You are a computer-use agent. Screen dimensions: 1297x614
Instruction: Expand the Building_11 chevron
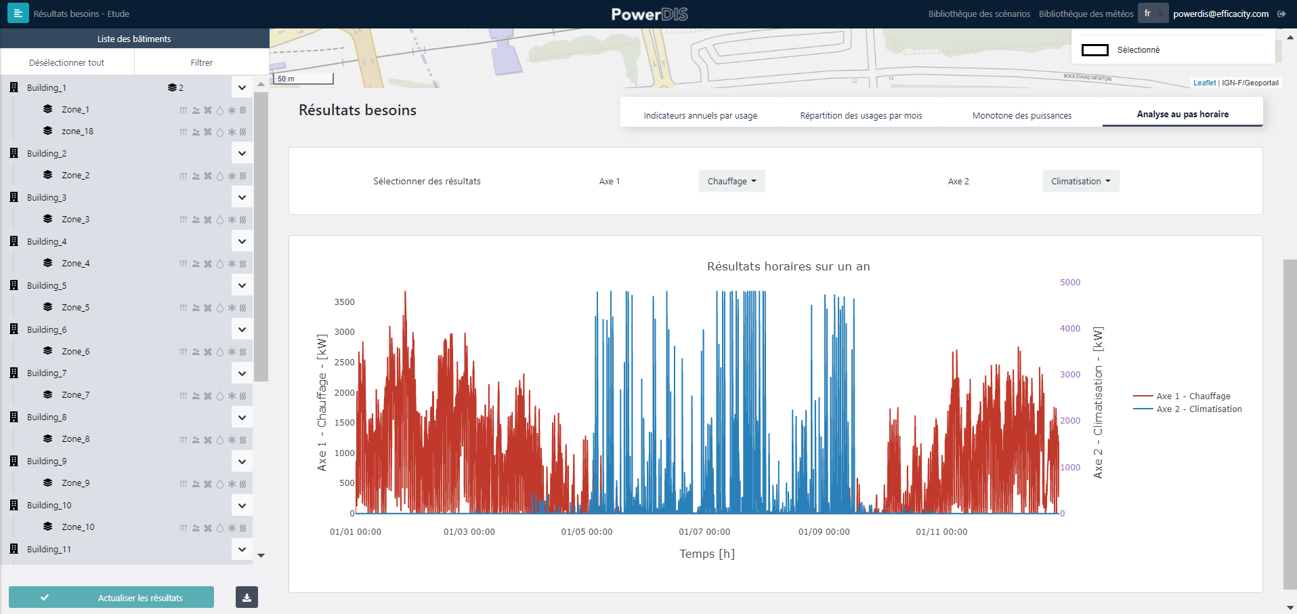(x=242, y=549)
